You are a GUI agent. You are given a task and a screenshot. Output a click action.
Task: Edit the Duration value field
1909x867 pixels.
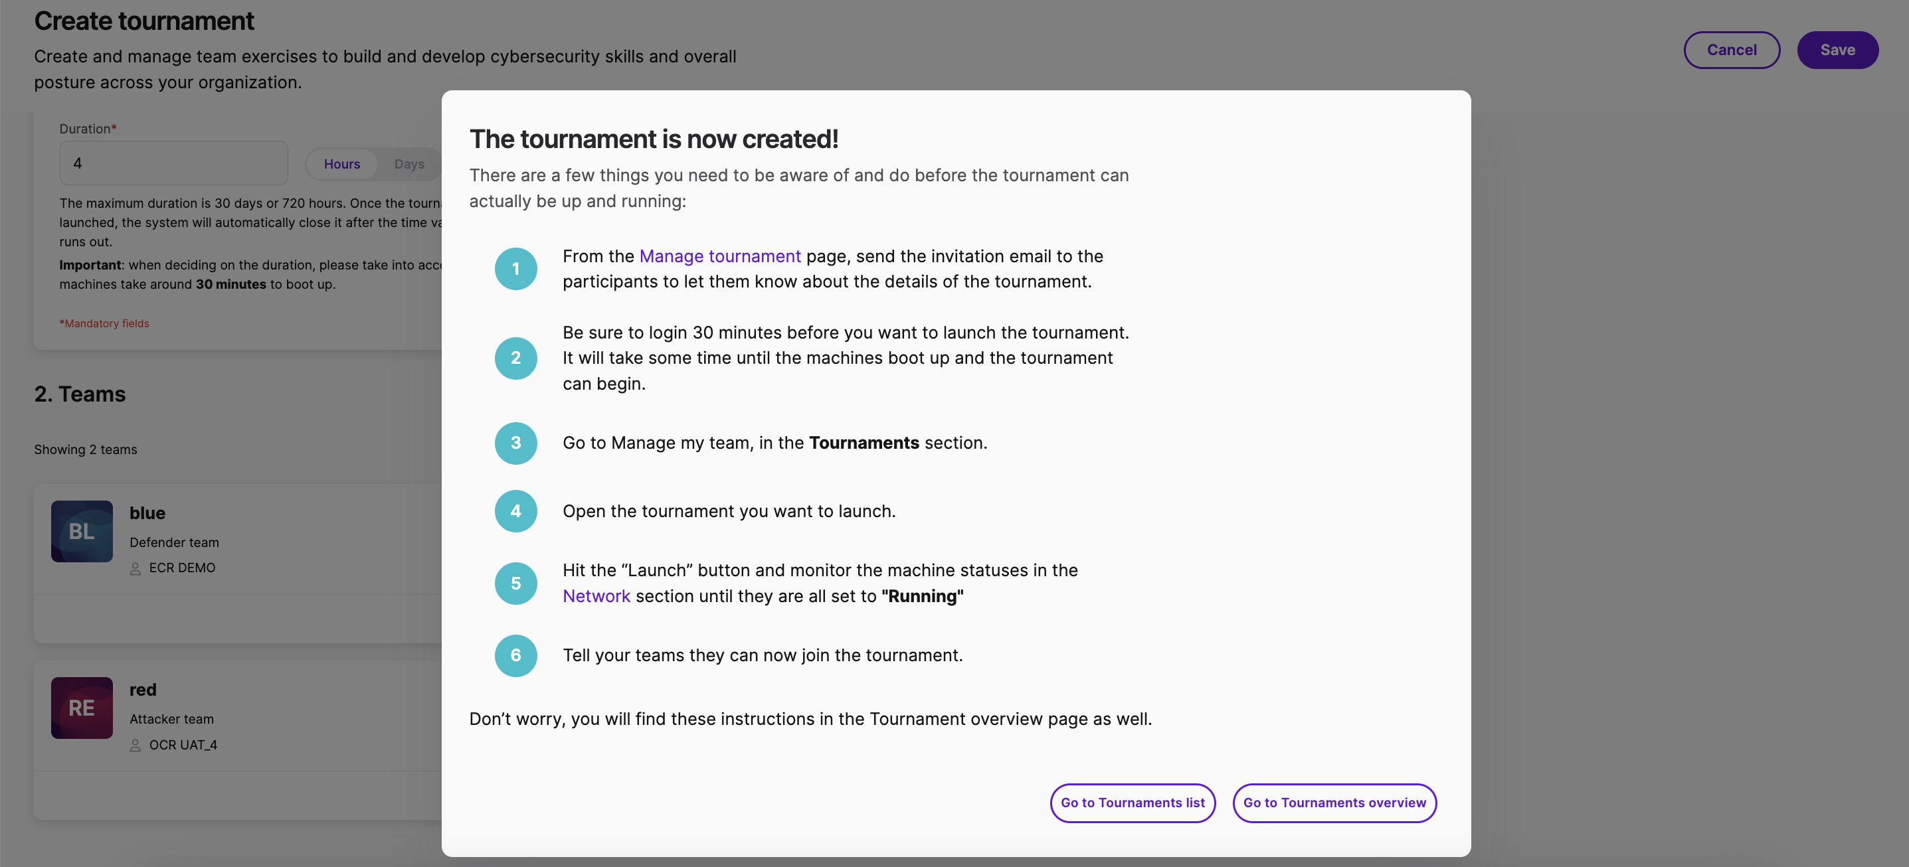173,163
